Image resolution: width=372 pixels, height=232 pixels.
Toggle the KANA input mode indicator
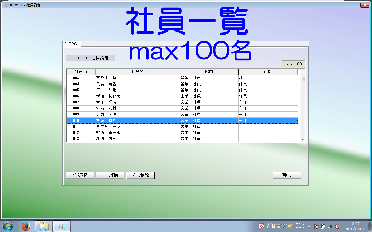point(298,227)
